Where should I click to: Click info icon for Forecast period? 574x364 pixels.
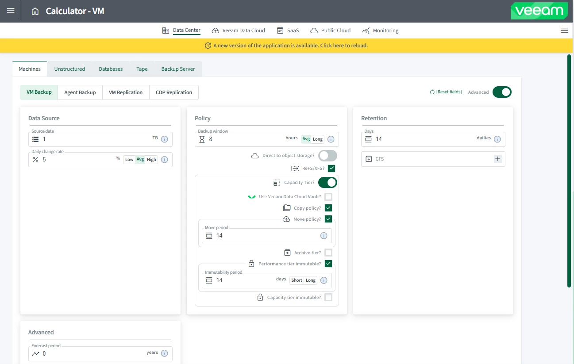pyautogui.click(x=164, y=353)
